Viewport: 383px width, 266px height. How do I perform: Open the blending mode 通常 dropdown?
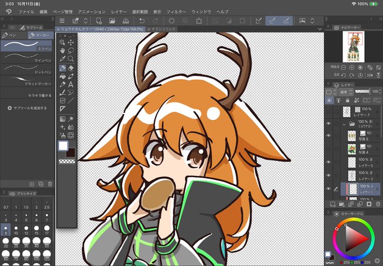coord(346,92)
